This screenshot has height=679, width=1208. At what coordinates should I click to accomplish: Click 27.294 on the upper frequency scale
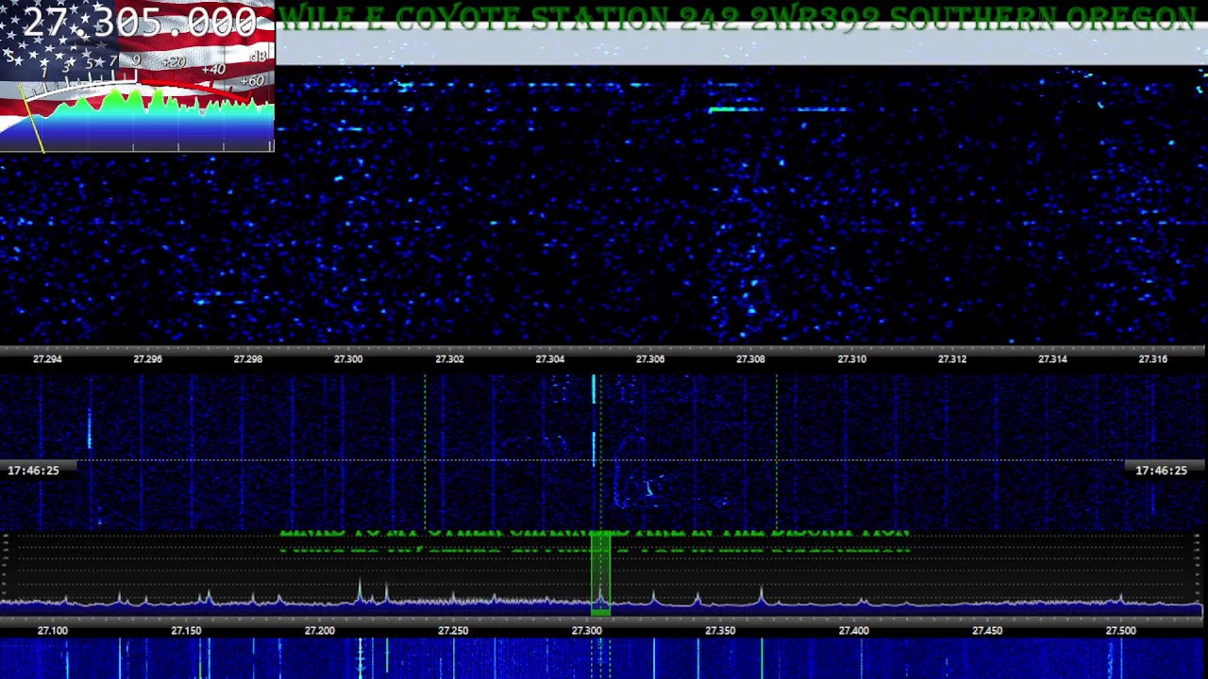click(x=47, y=359)
